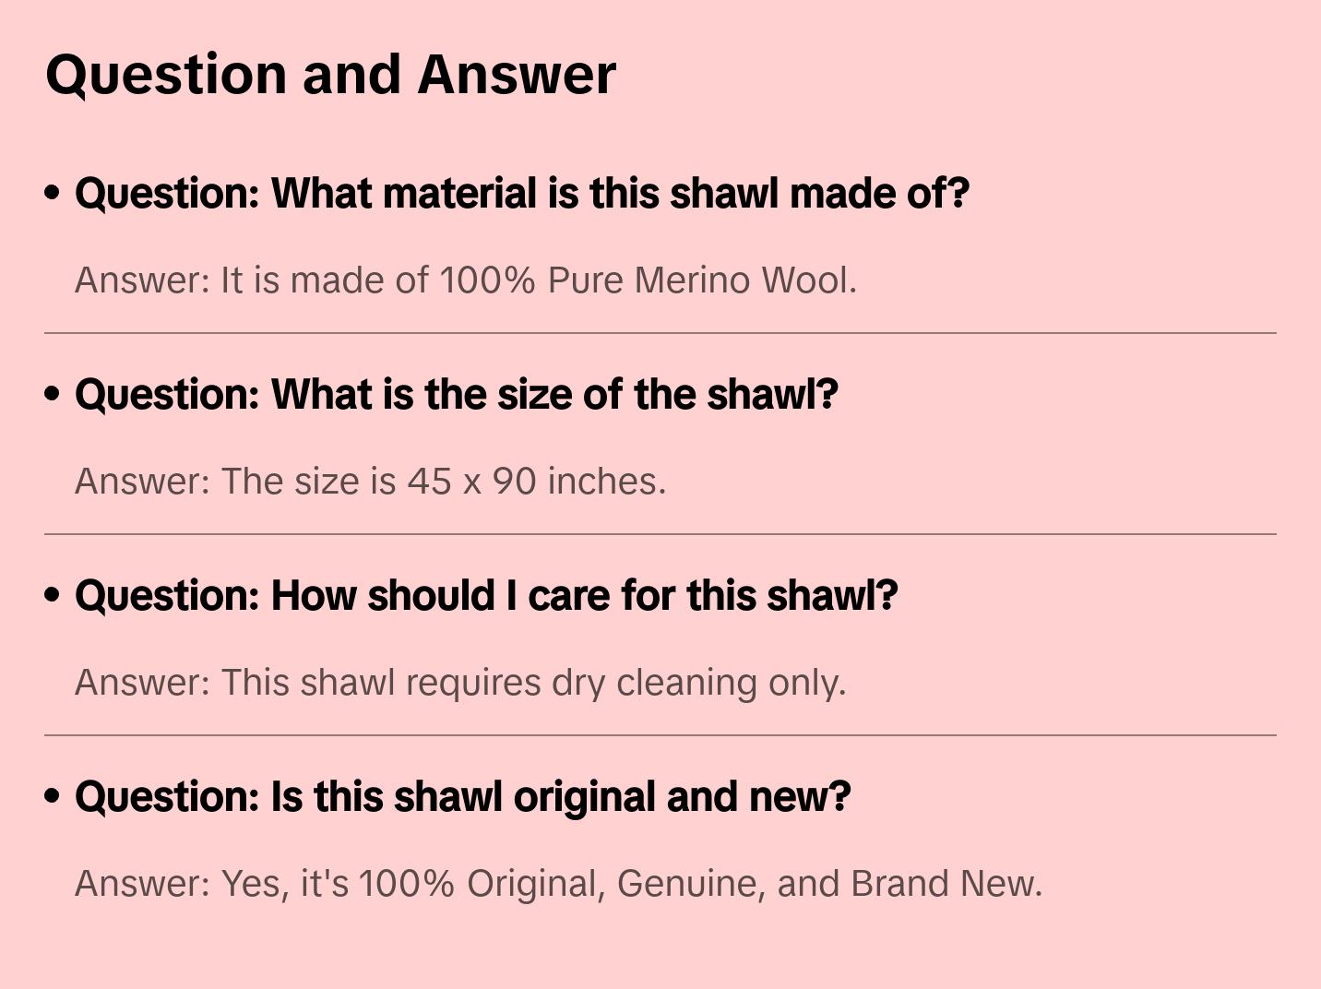The image size is (1321, 989).
Task: Click the divider below the size answer
Action: (660, 534)
